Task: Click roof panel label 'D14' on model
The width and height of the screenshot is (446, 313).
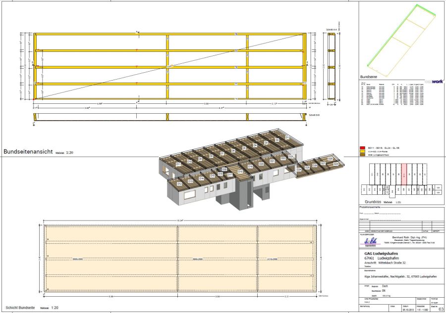Action: 201,179
